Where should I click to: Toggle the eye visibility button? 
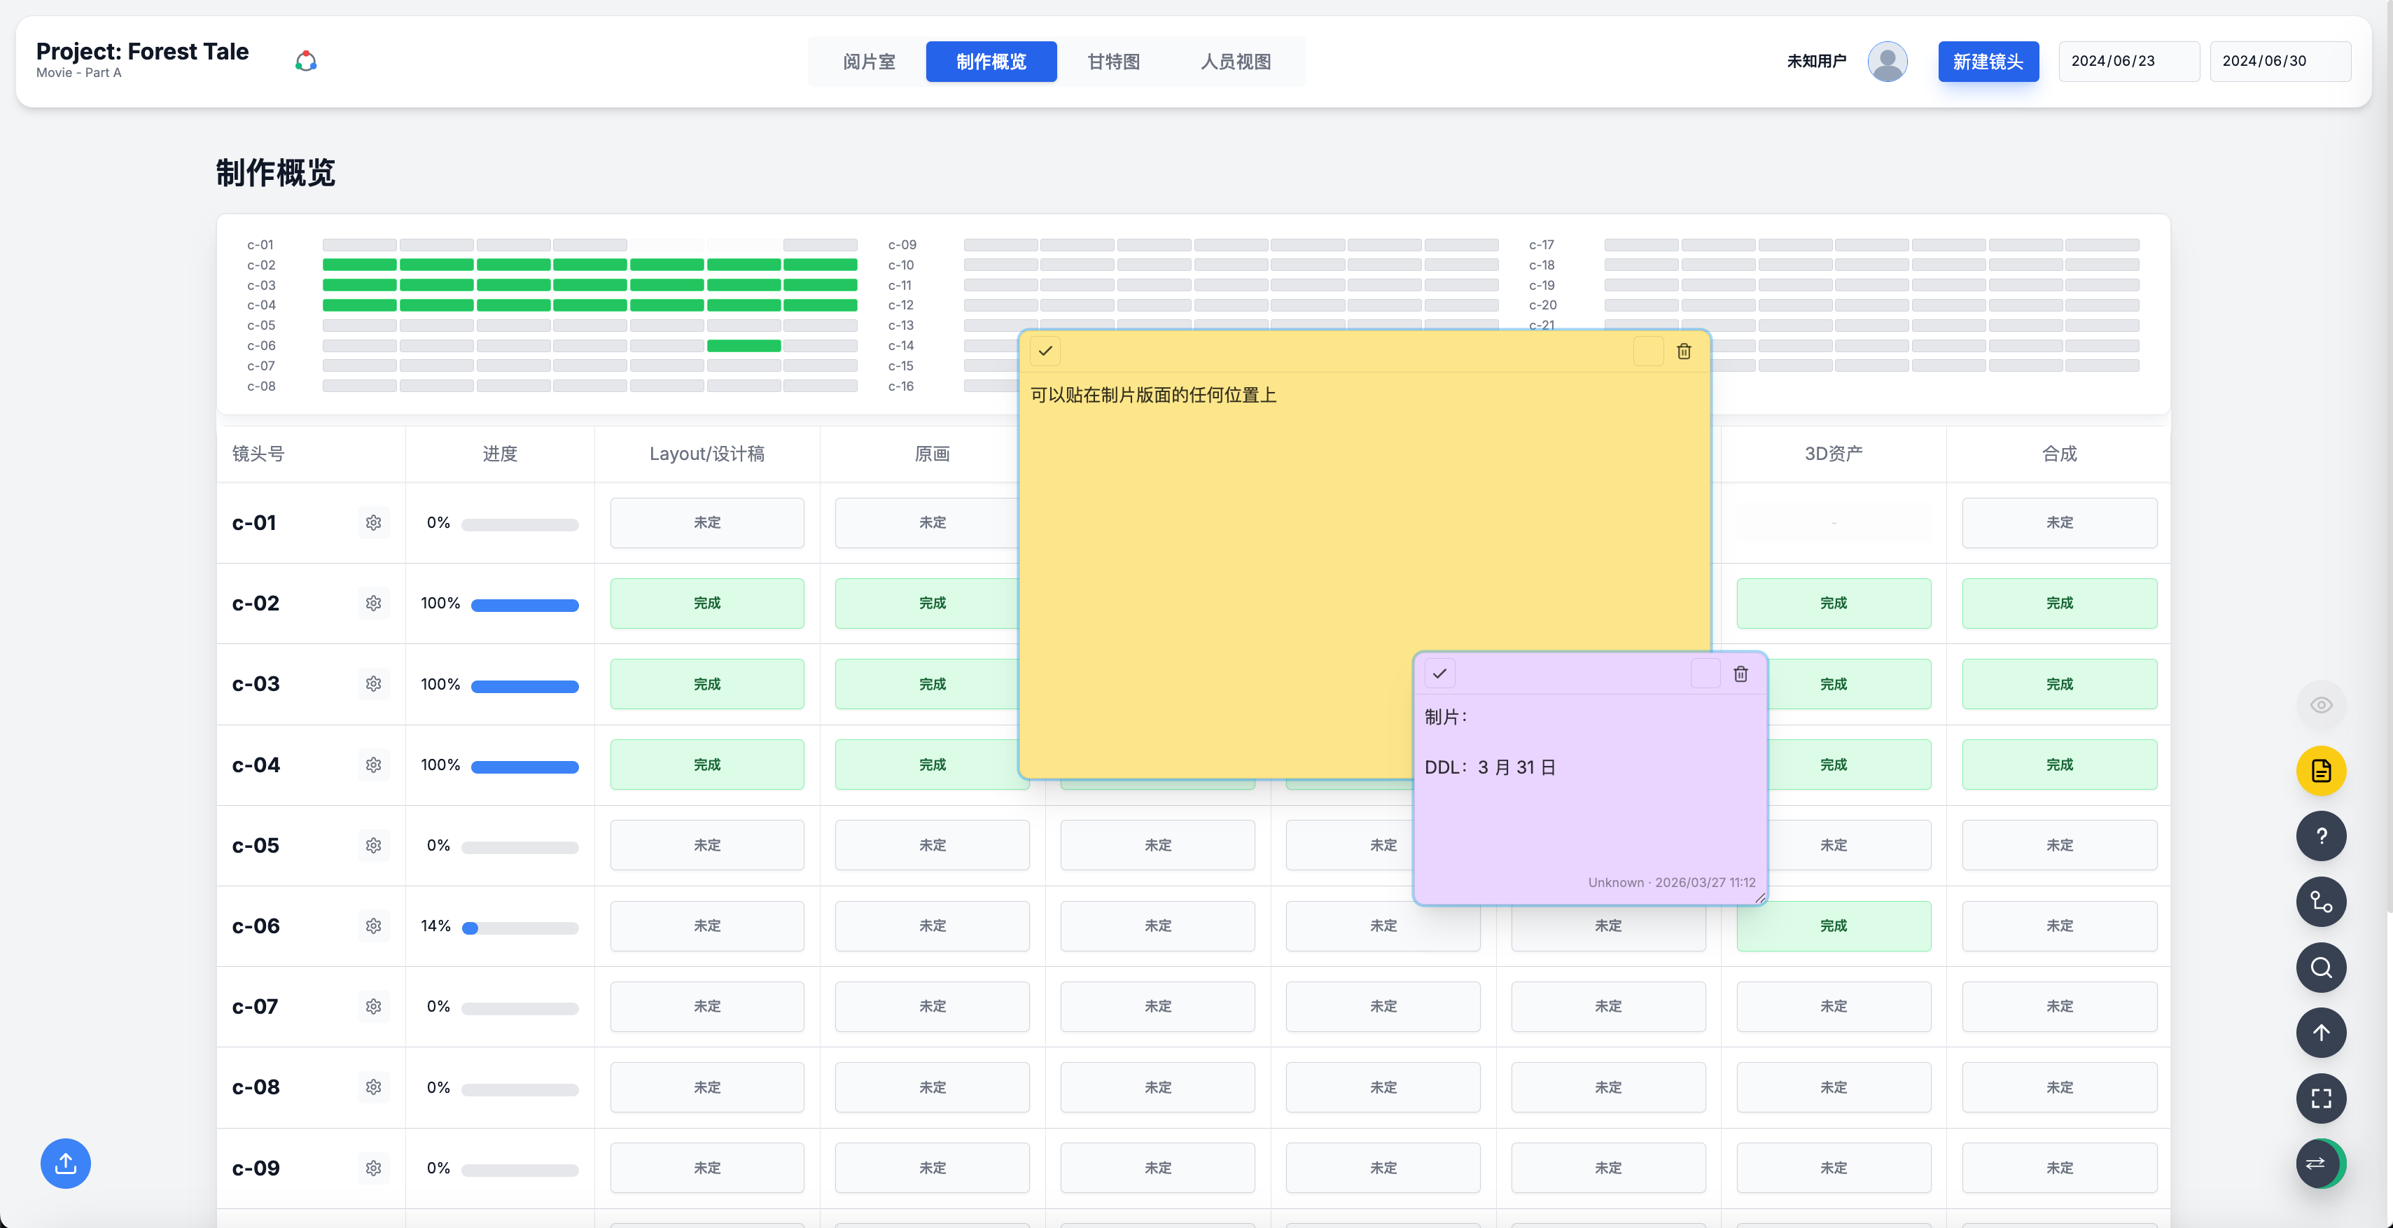click(x=2321, y=705)
